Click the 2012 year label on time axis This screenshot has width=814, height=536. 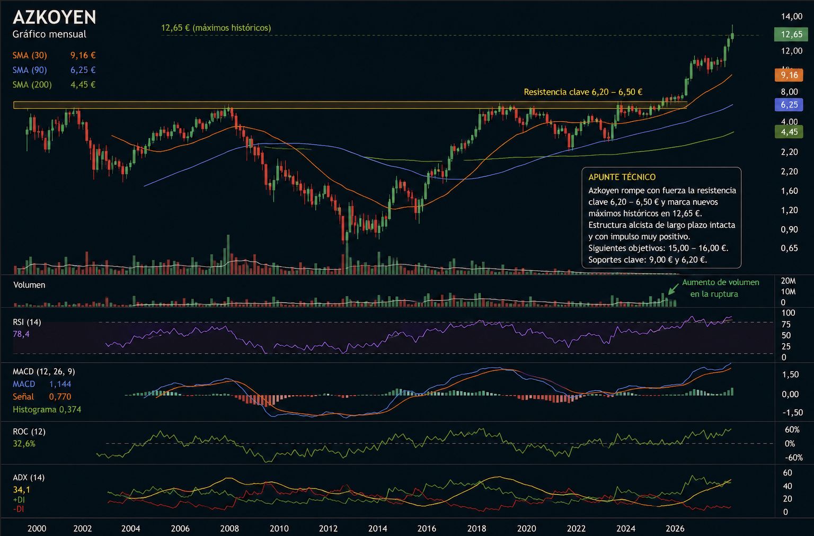point(329,529)
